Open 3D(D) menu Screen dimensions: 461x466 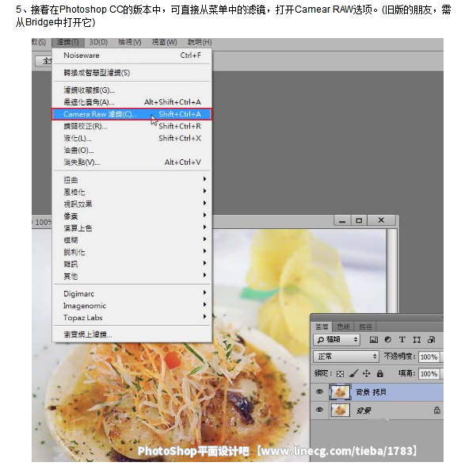point(98,43)
